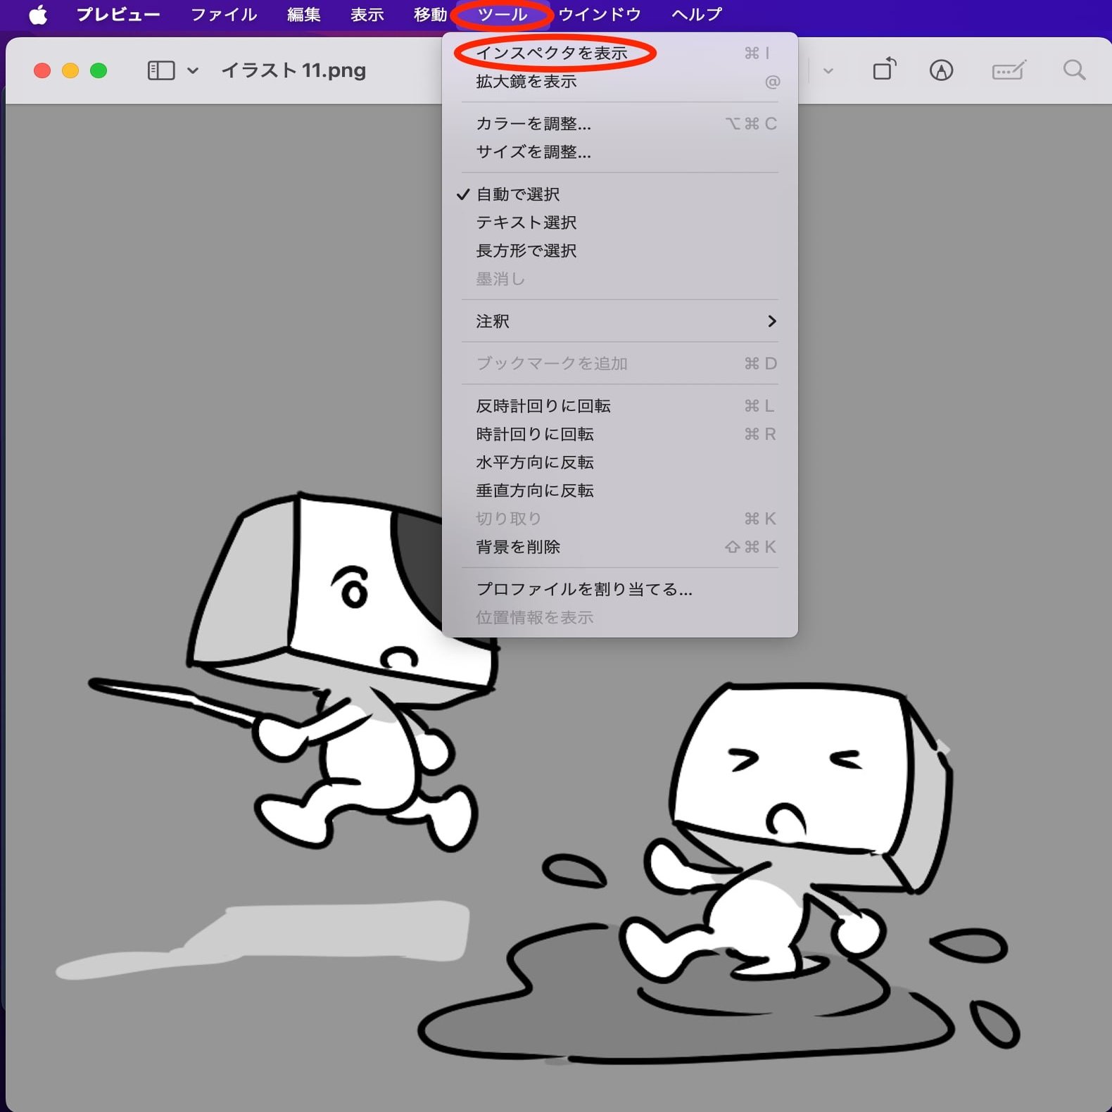Choose 背景を削除
1112x1112 pixels.
pyautogui.click(x=620, y=547)
